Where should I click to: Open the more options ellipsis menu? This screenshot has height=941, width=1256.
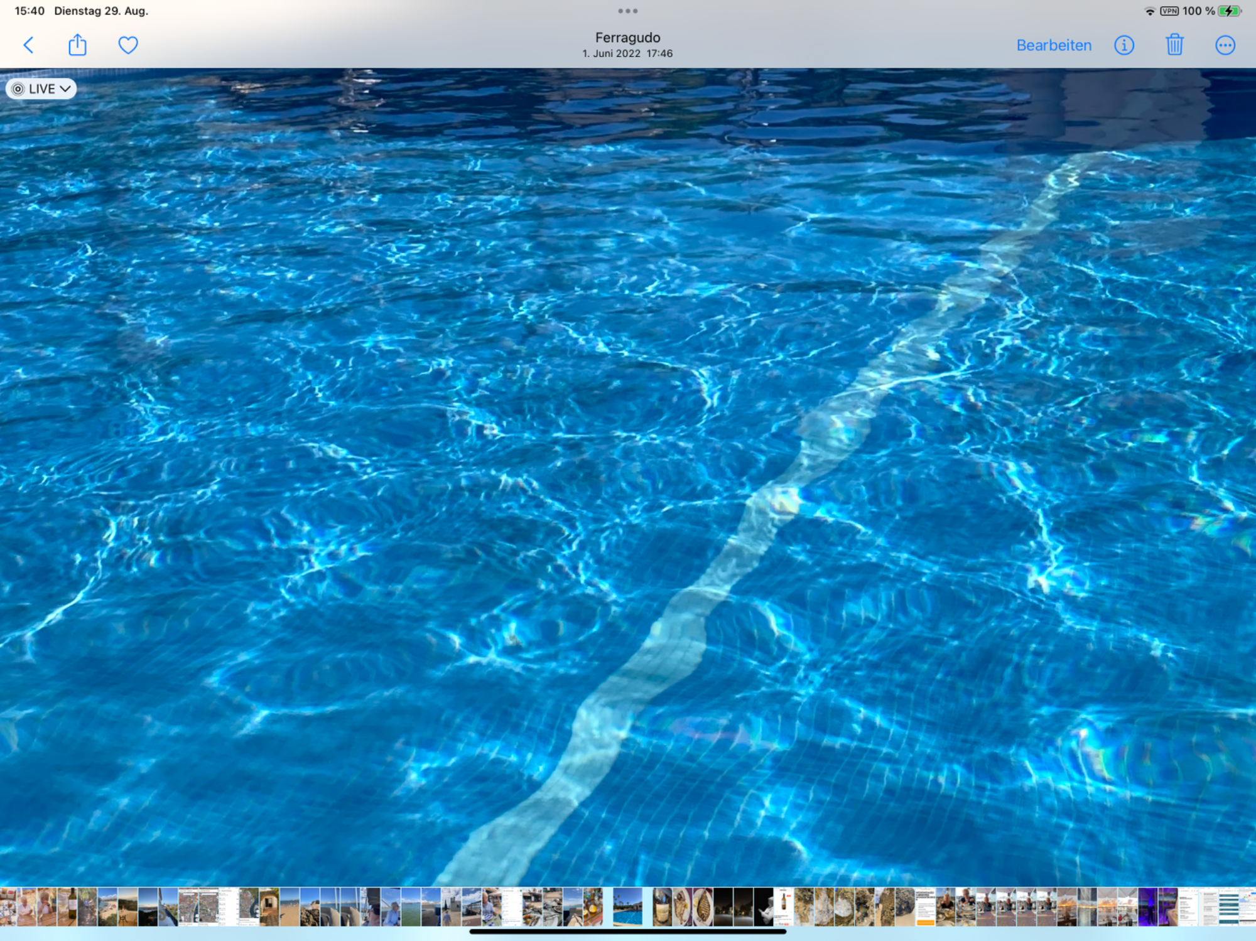point(1225,45)
